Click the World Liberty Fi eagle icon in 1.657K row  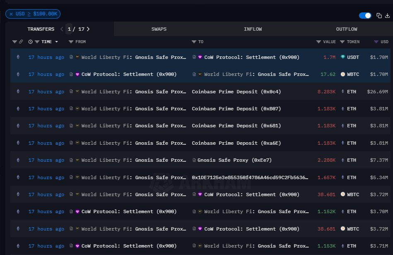(77, 177)
